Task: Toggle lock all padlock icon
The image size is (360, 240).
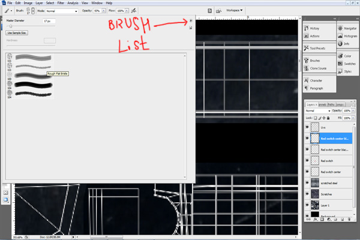Action: click(x=328, y=118)
